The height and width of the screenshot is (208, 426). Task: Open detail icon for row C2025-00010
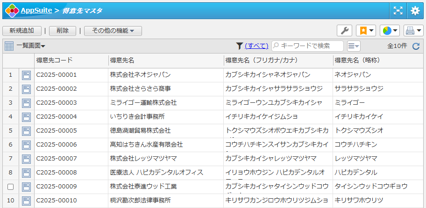[x=26, y=201]
